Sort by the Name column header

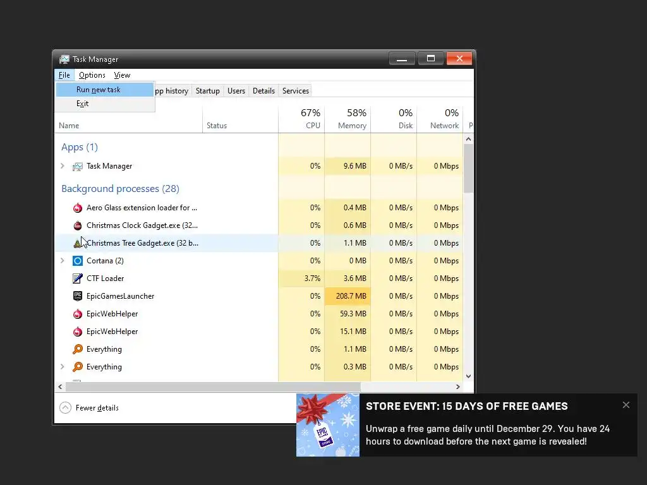(128, 126)
